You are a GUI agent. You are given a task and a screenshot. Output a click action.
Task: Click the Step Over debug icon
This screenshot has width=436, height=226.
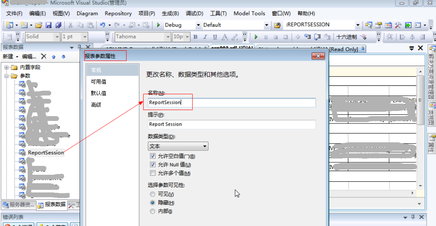(317, 37)
